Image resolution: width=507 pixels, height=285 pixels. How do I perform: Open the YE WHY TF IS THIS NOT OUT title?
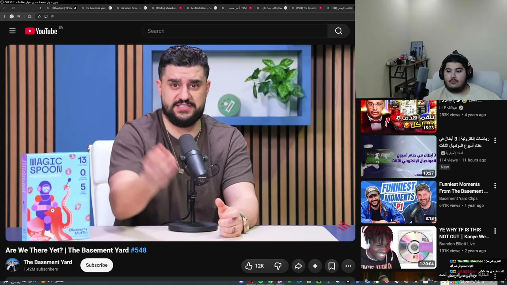[464, 233]
